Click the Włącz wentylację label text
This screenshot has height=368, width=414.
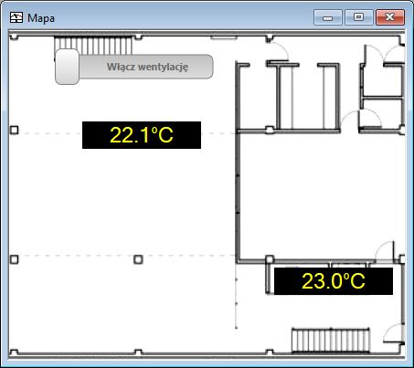pyautogui.click(x=147, y=67)
